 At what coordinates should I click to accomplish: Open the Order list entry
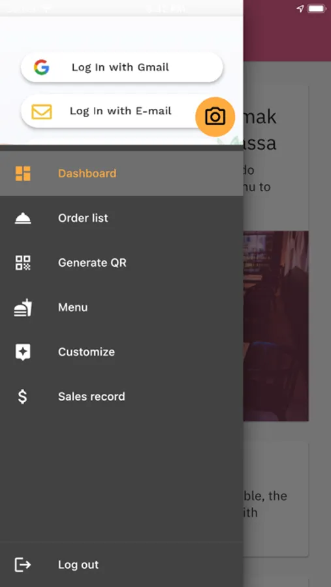pyautogui.click(x=121, y=218)
